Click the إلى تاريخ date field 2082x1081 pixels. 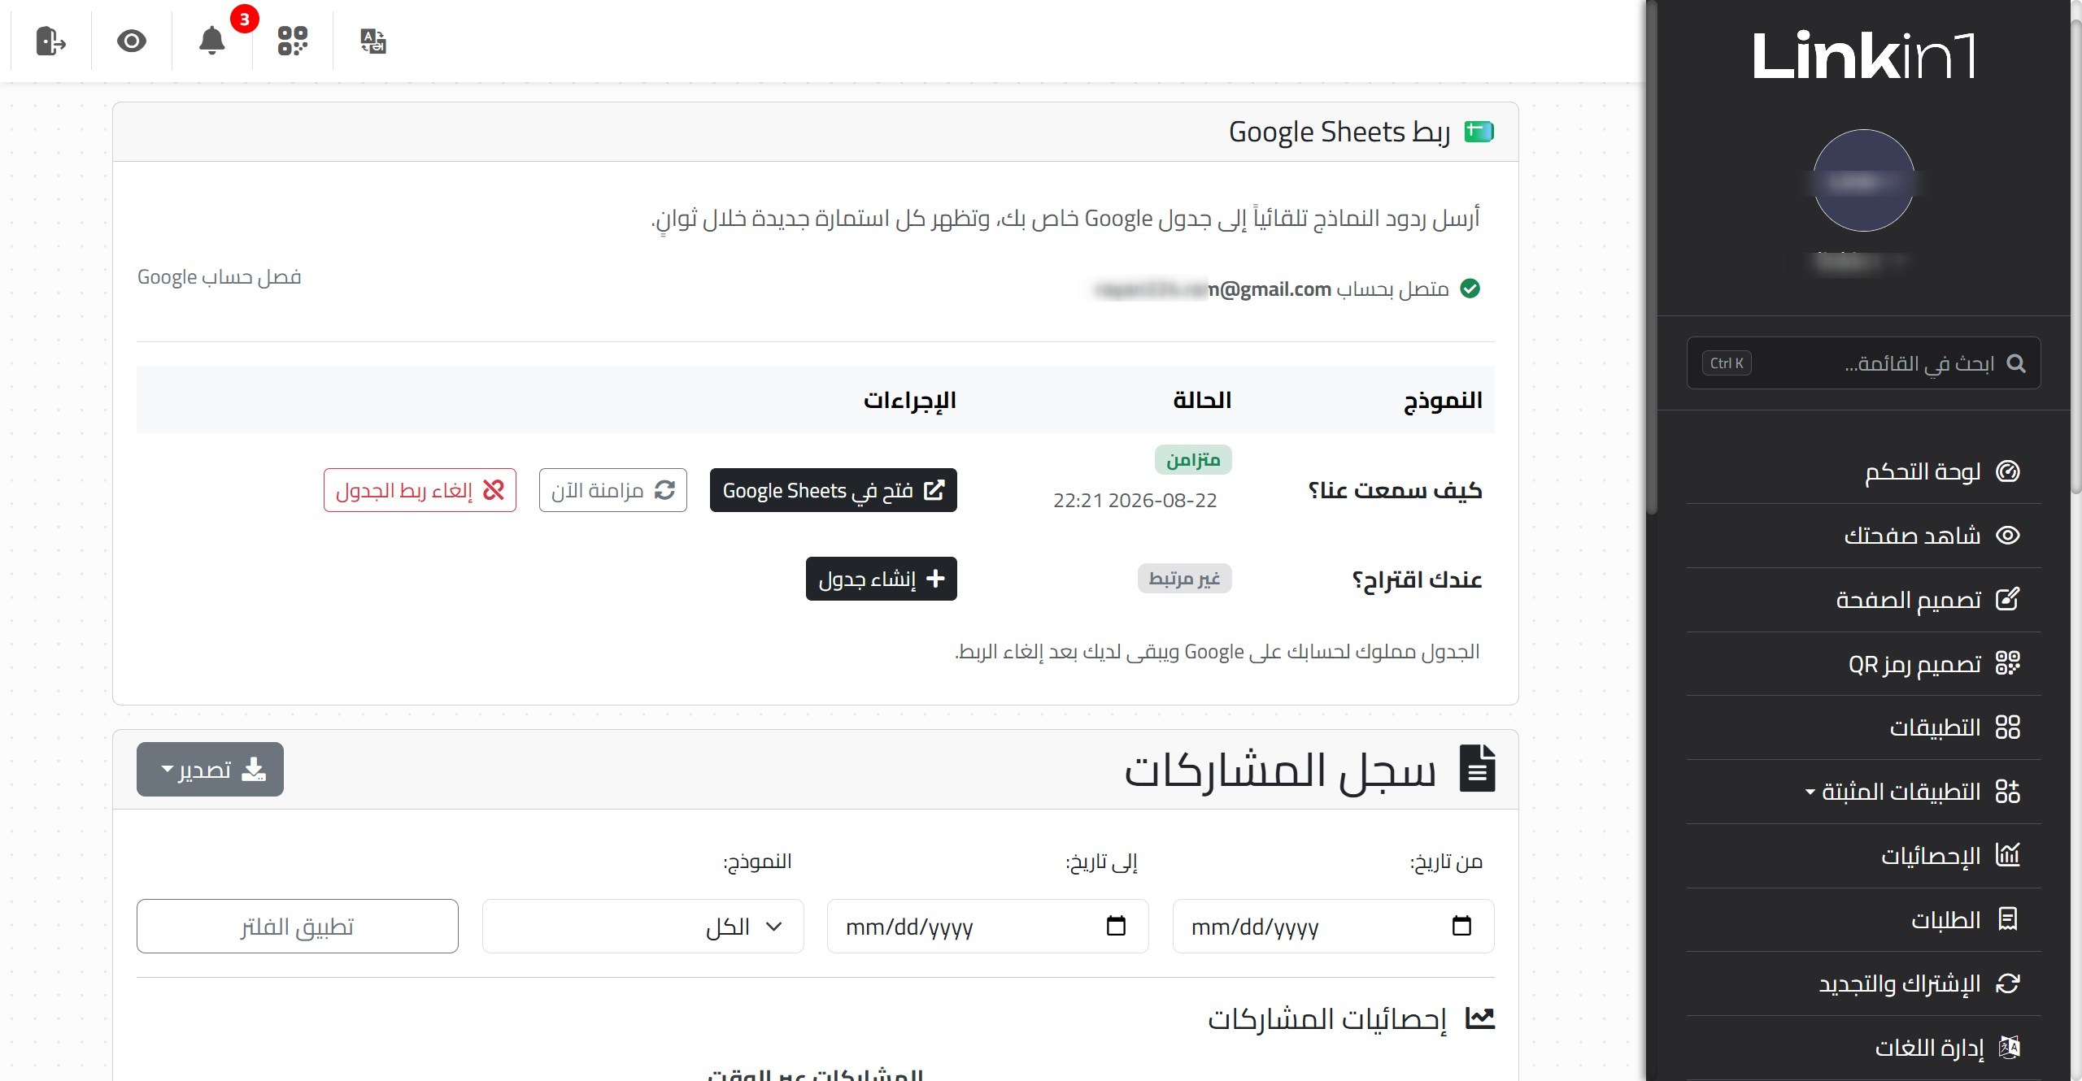[988, 926]
